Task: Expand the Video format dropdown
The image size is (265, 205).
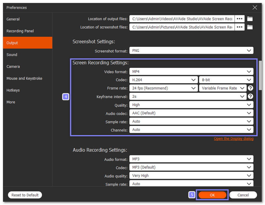Action: click(191, 71)
